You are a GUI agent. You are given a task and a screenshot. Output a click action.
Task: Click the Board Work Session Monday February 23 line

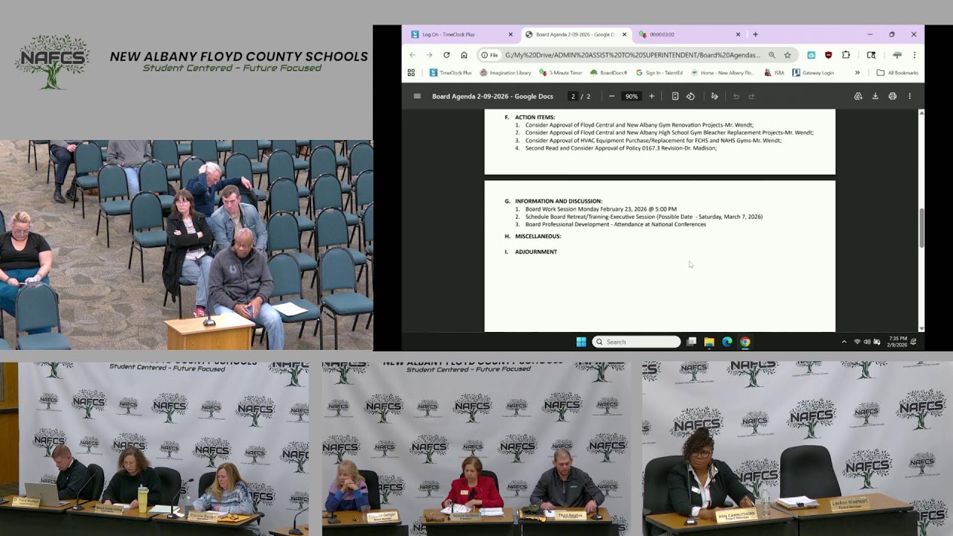[601, 209]
